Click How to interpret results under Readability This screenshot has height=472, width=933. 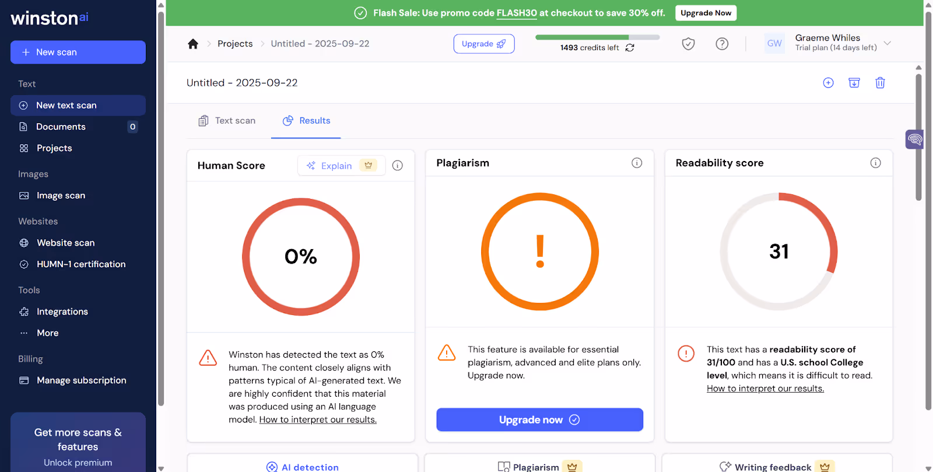[766, 389]
